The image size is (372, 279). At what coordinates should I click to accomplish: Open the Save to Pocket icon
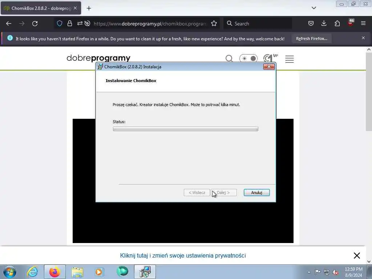[x=311, y=23]
